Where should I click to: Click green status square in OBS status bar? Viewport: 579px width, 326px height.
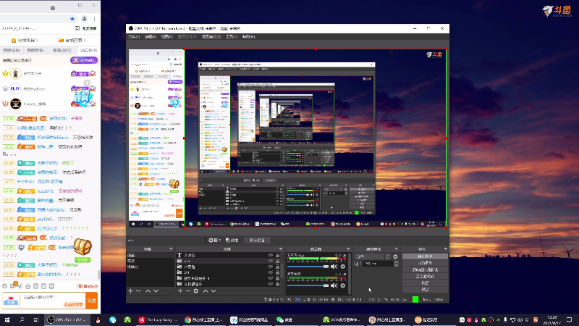[x=415, y=299]
